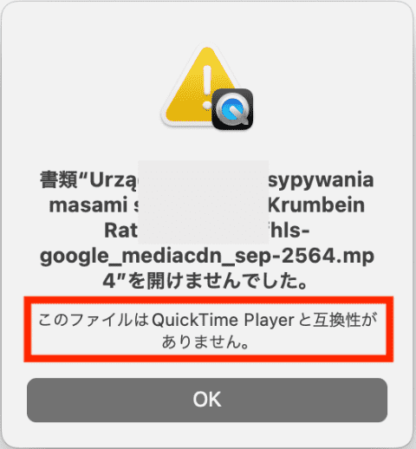Click the QuickTime Player badge icon
This screenshot has height=449, width=416.
coord(232,108)
